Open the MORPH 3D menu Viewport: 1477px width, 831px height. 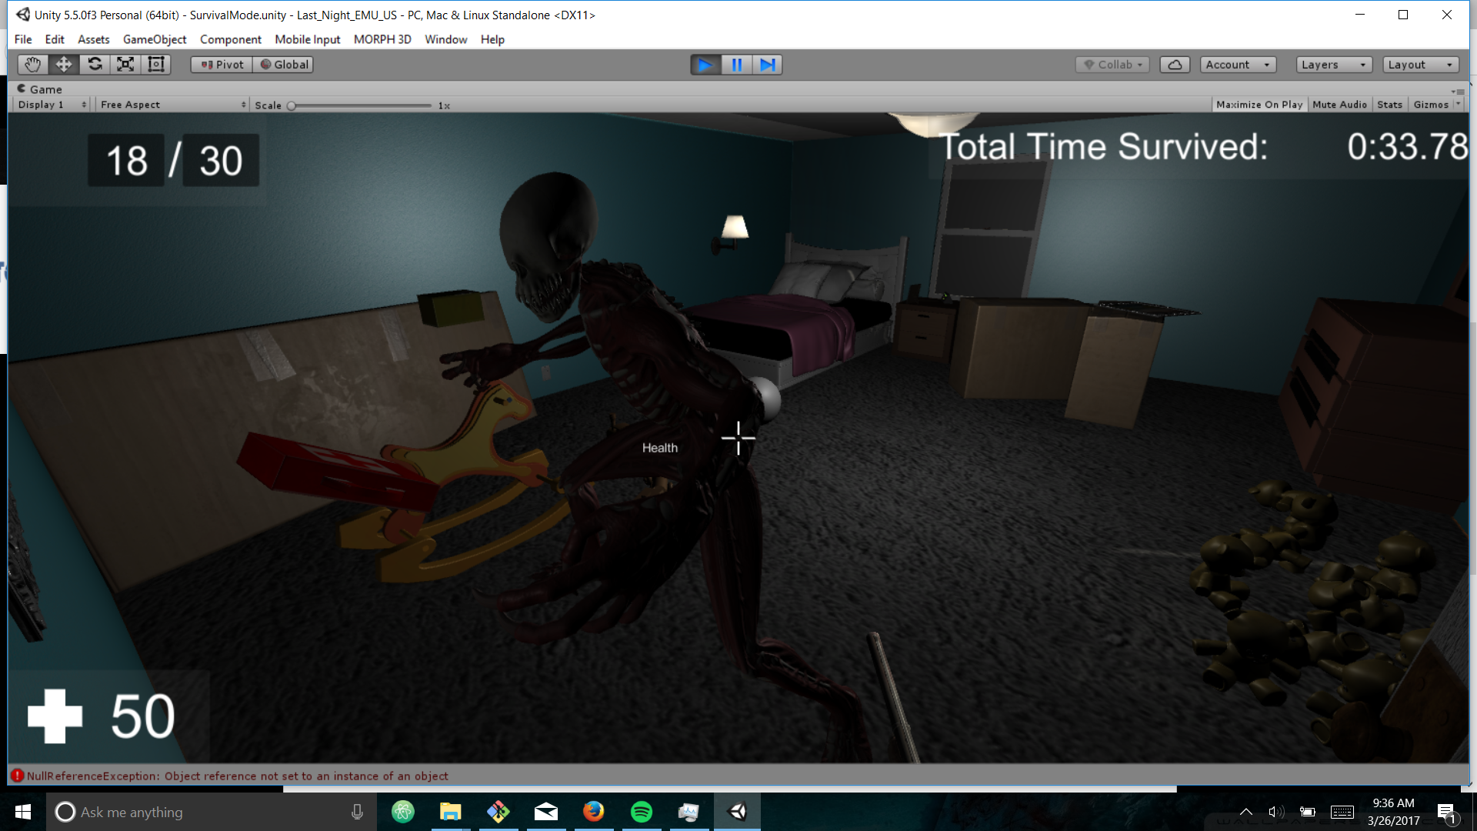tap(382, 39)
